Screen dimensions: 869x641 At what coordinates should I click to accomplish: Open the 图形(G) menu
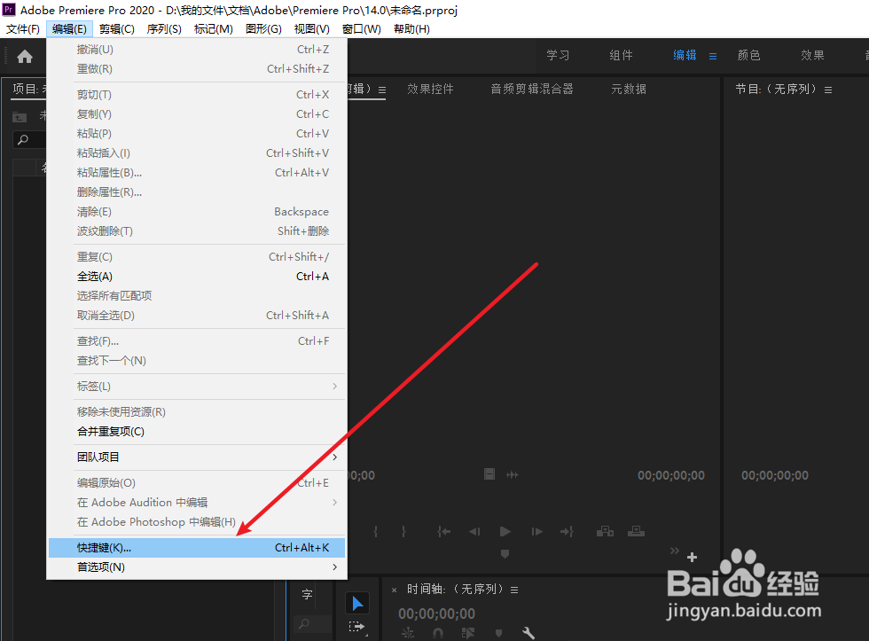tap(263, 28)
